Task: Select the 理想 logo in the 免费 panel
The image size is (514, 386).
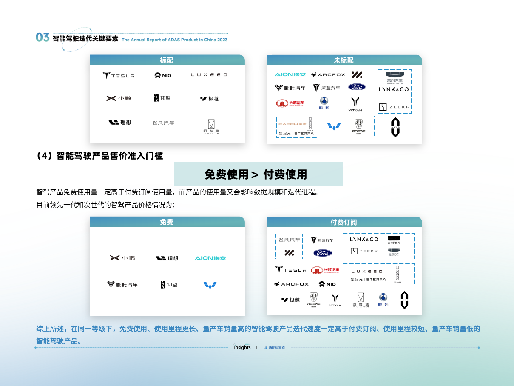Action: 167,258
